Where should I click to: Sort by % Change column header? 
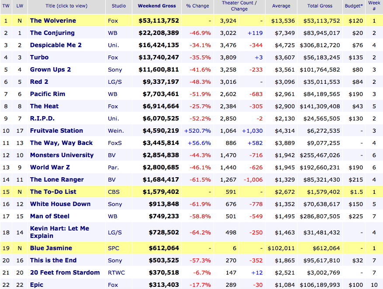pos(197,6)
